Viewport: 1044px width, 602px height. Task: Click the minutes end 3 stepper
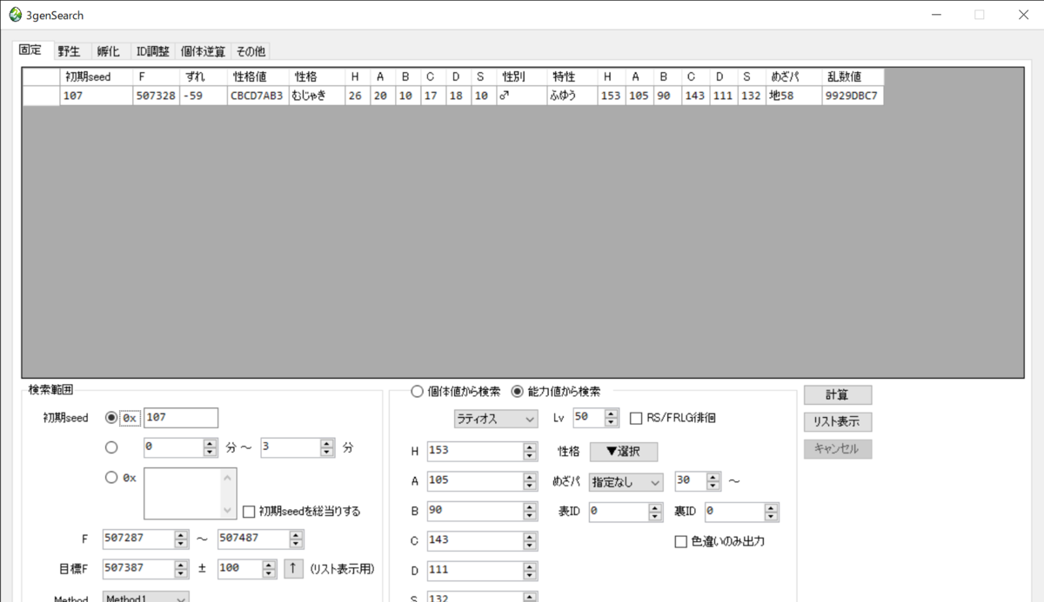pyautogui.click(x=297, y=447)
